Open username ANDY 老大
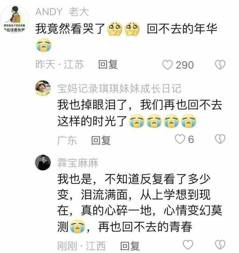 [x=62, y=12]
